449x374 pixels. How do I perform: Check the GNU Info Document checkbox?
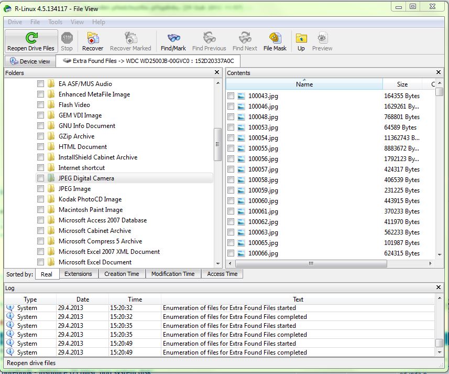pyautogui.click(x=40, y=125)
